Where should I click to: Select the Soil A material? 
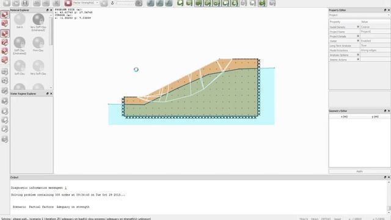20,21
